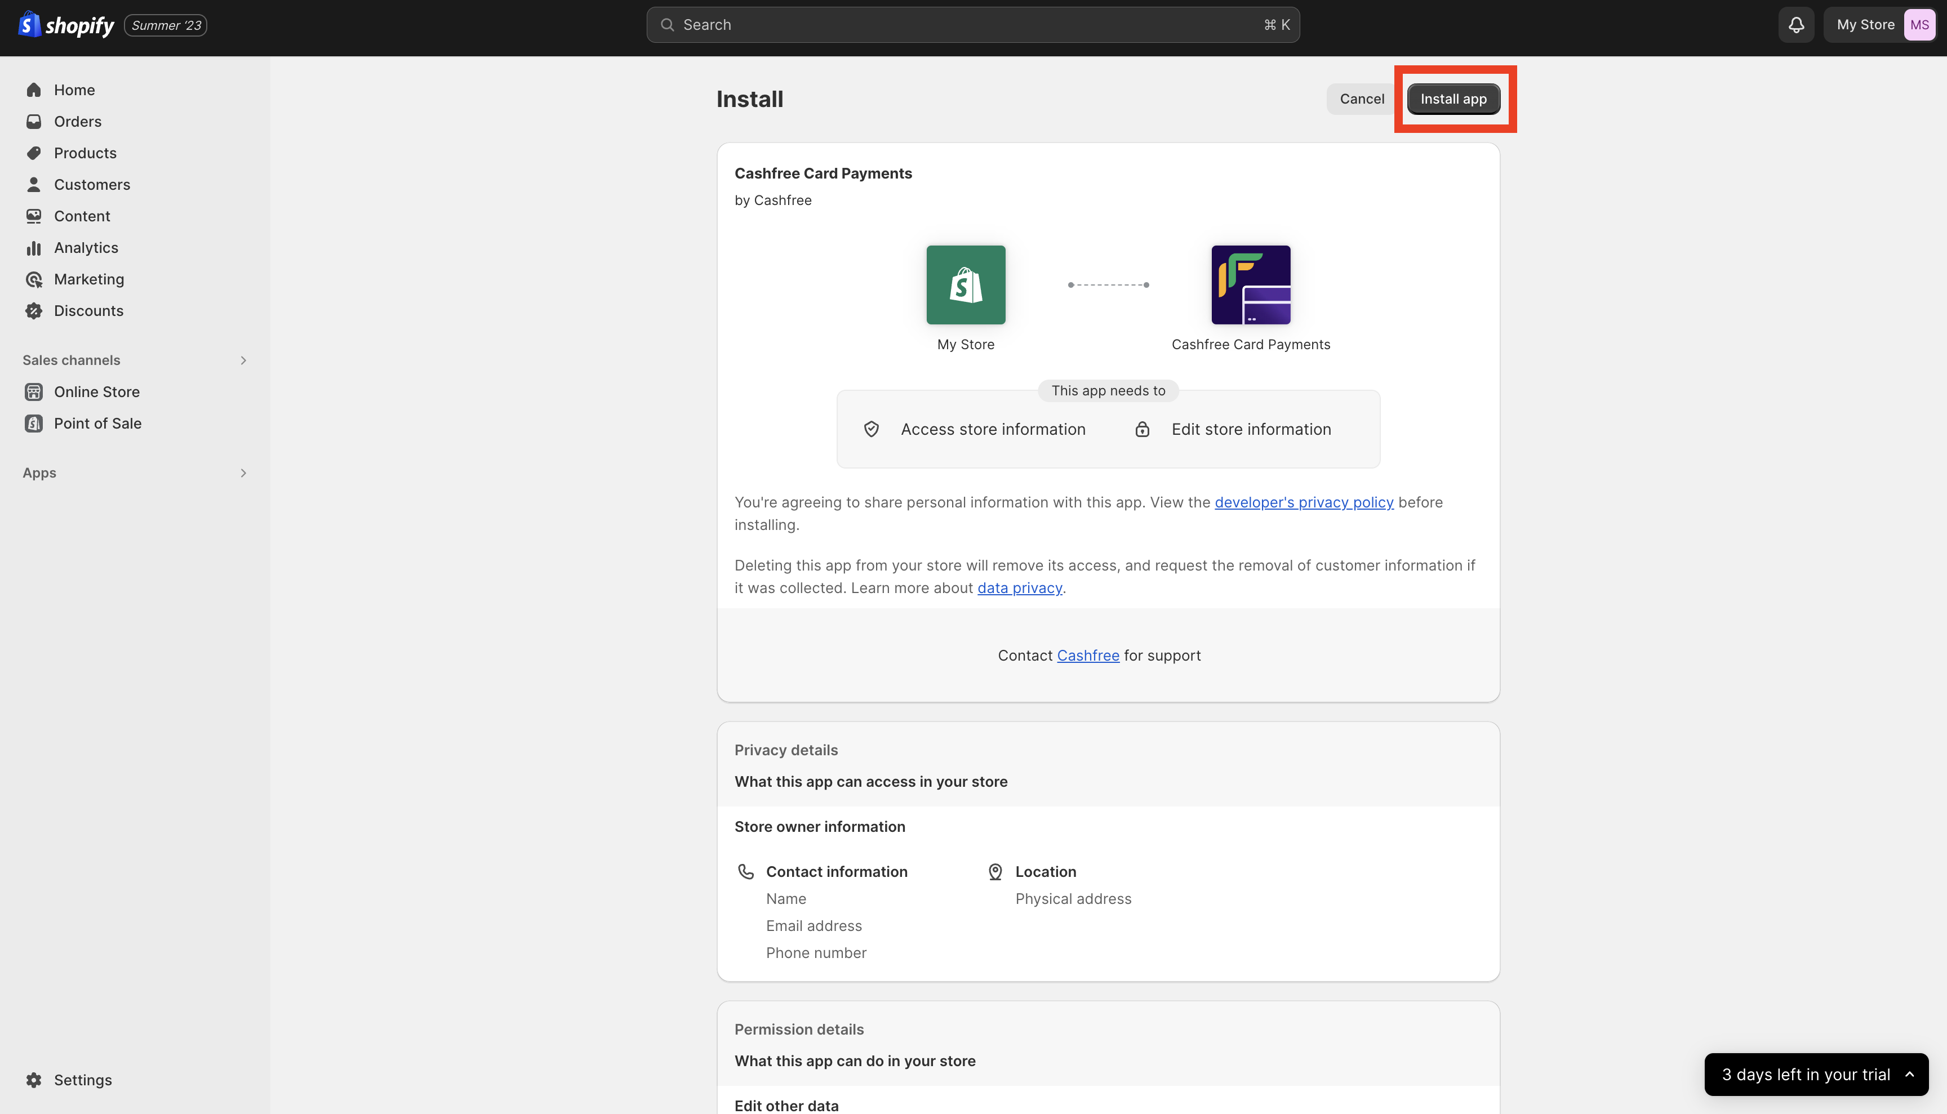Open Analytics from the sidebar
This screenshot has height=1114, width=1947.
point(86,248)
